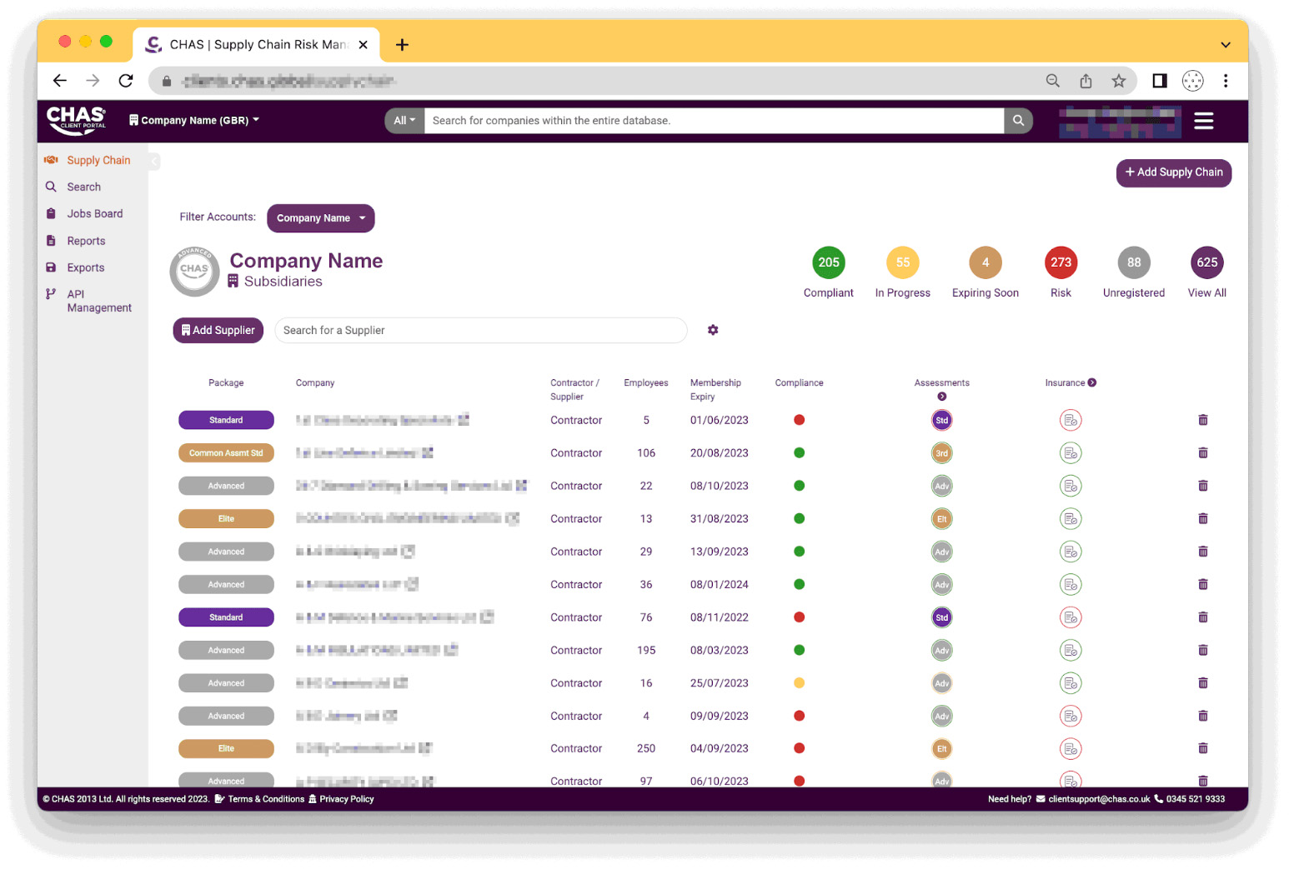Click the Insurance column info arrow
The height and width of the screenshot is (869, 1289).
pyautogui.click(x=1092, y=383)
